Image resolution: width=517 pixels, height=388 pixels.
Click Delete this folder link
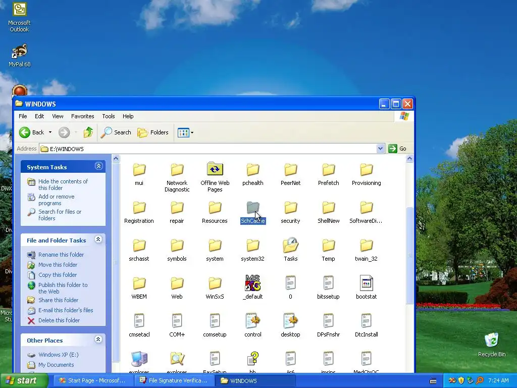click(x=59, y=320)
